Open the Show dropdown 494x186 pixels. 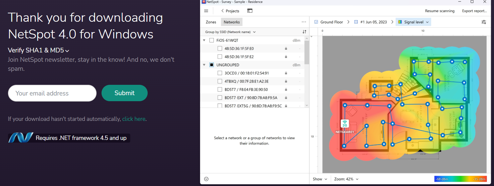coord(320,179)
